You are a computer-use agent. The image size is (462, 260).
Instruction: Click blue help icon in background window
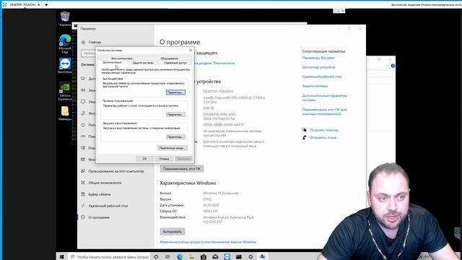(393, 66)
